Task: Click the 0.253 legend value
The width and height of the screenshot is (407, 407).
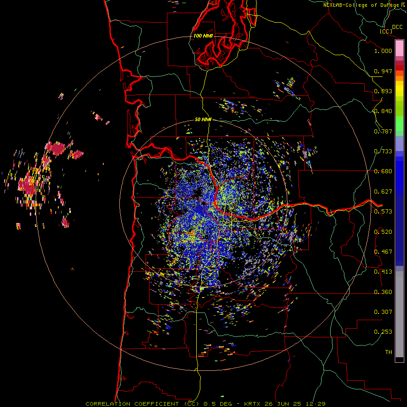Action: pos(383,332)
